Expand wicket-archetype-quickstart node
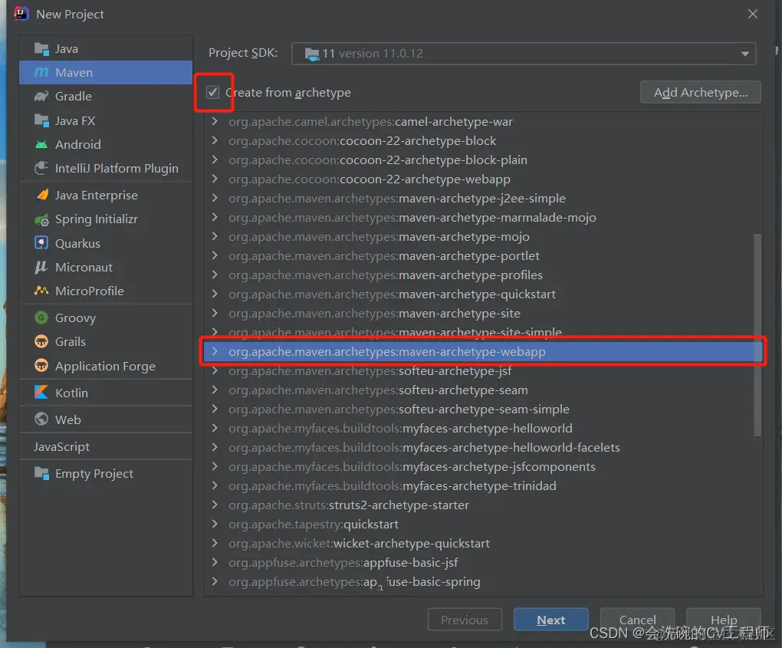 (215, 543)
